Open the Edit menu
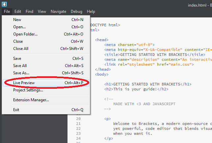Screen dimensions: 212x143 point(18,12)
